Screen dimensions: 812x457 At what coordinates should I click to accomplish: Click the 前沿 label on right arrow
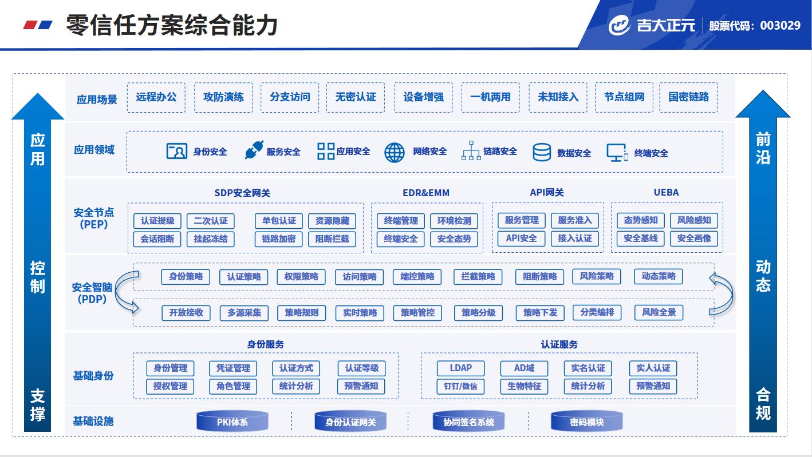coord(763,149)
